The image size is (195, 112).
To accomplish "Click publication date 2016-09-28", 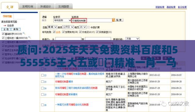I will (x=176, y=82).
